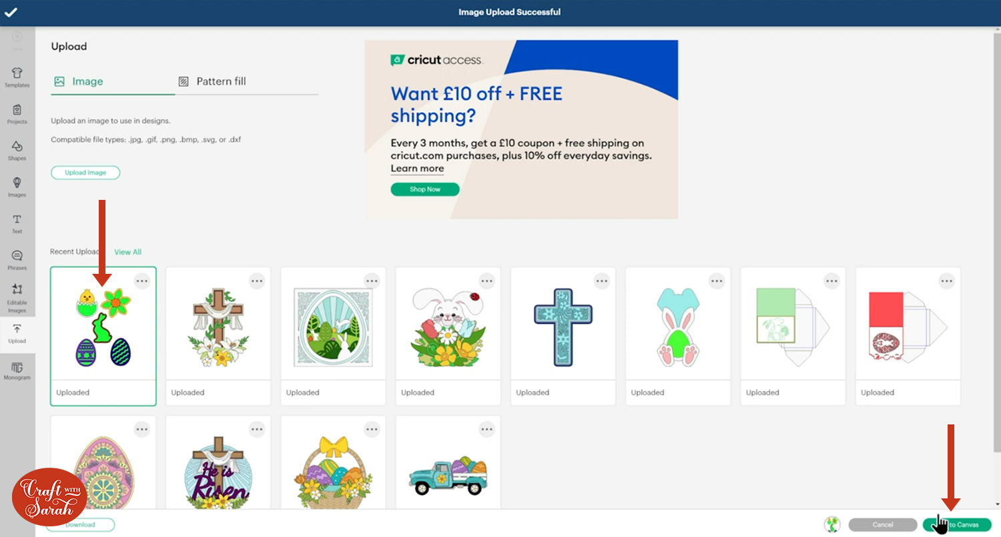
Task: Click Shop Now in the Cricut Access ad
Action: pyautogui.click(x=425, y=189)
